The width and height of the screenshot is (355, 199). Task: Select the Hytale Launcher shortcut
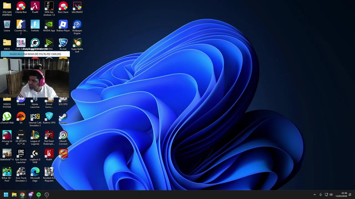point(35,103)
